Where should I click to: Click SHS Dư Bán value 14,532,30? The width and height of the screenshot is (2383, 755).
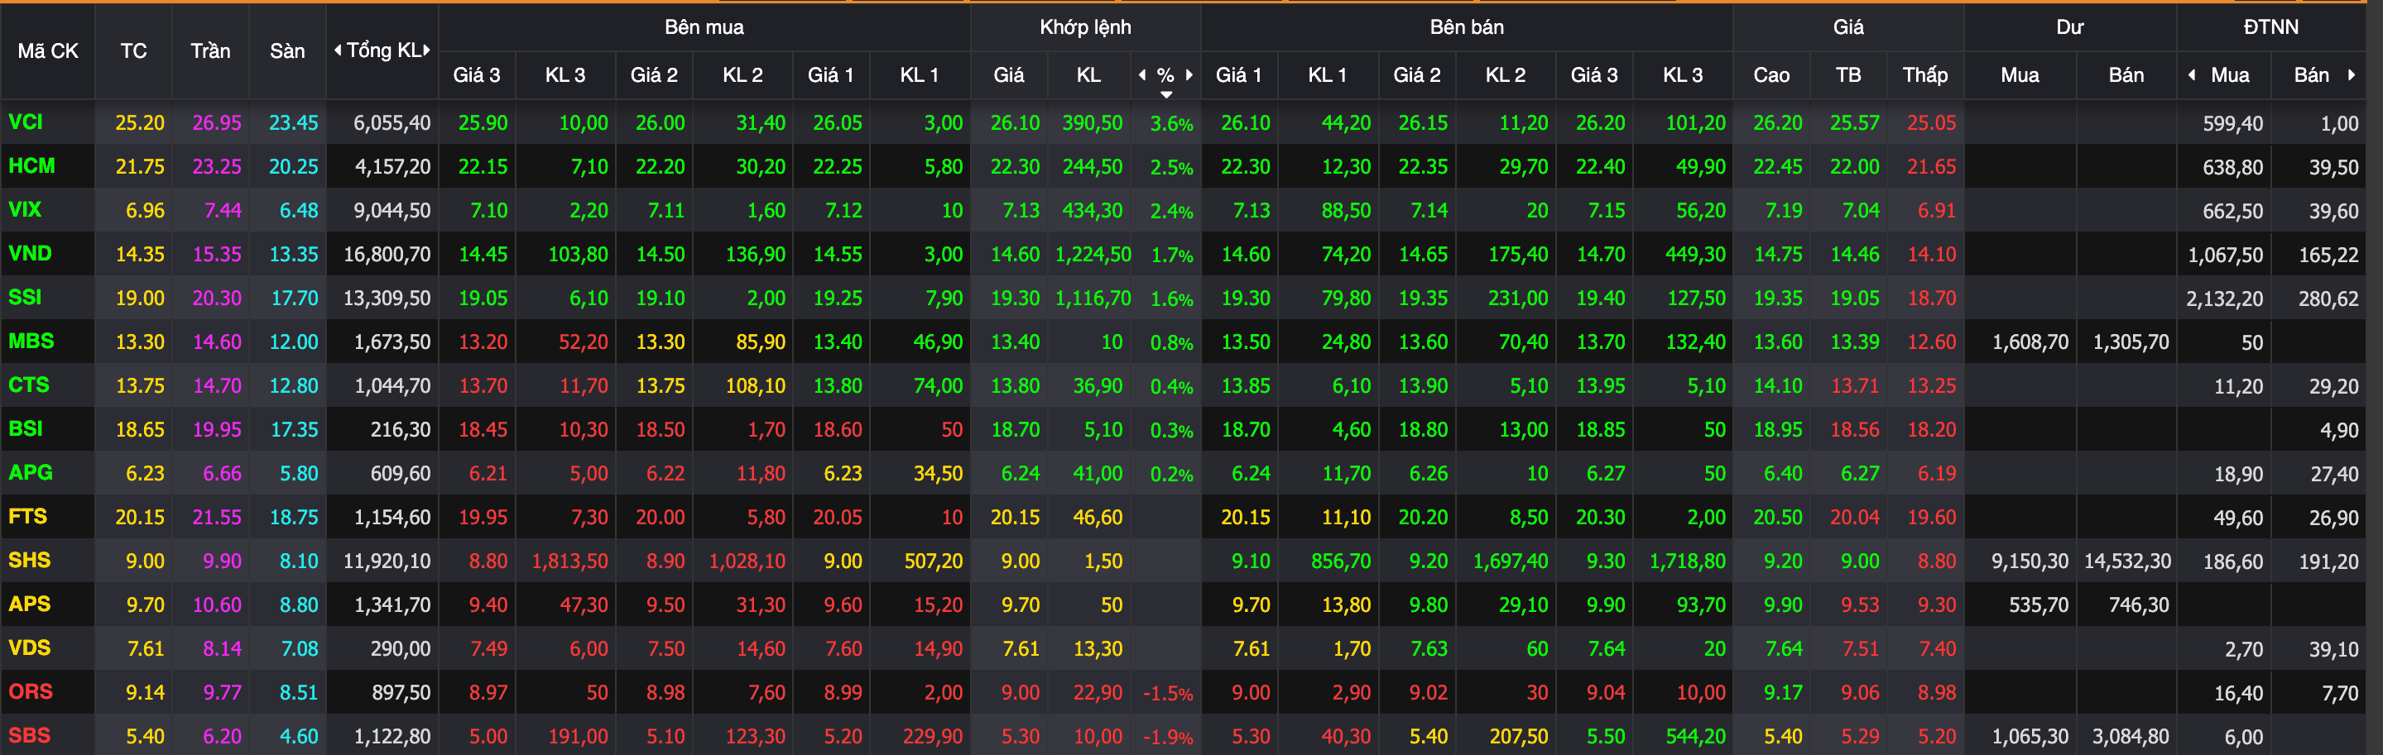coord(2126,561)
